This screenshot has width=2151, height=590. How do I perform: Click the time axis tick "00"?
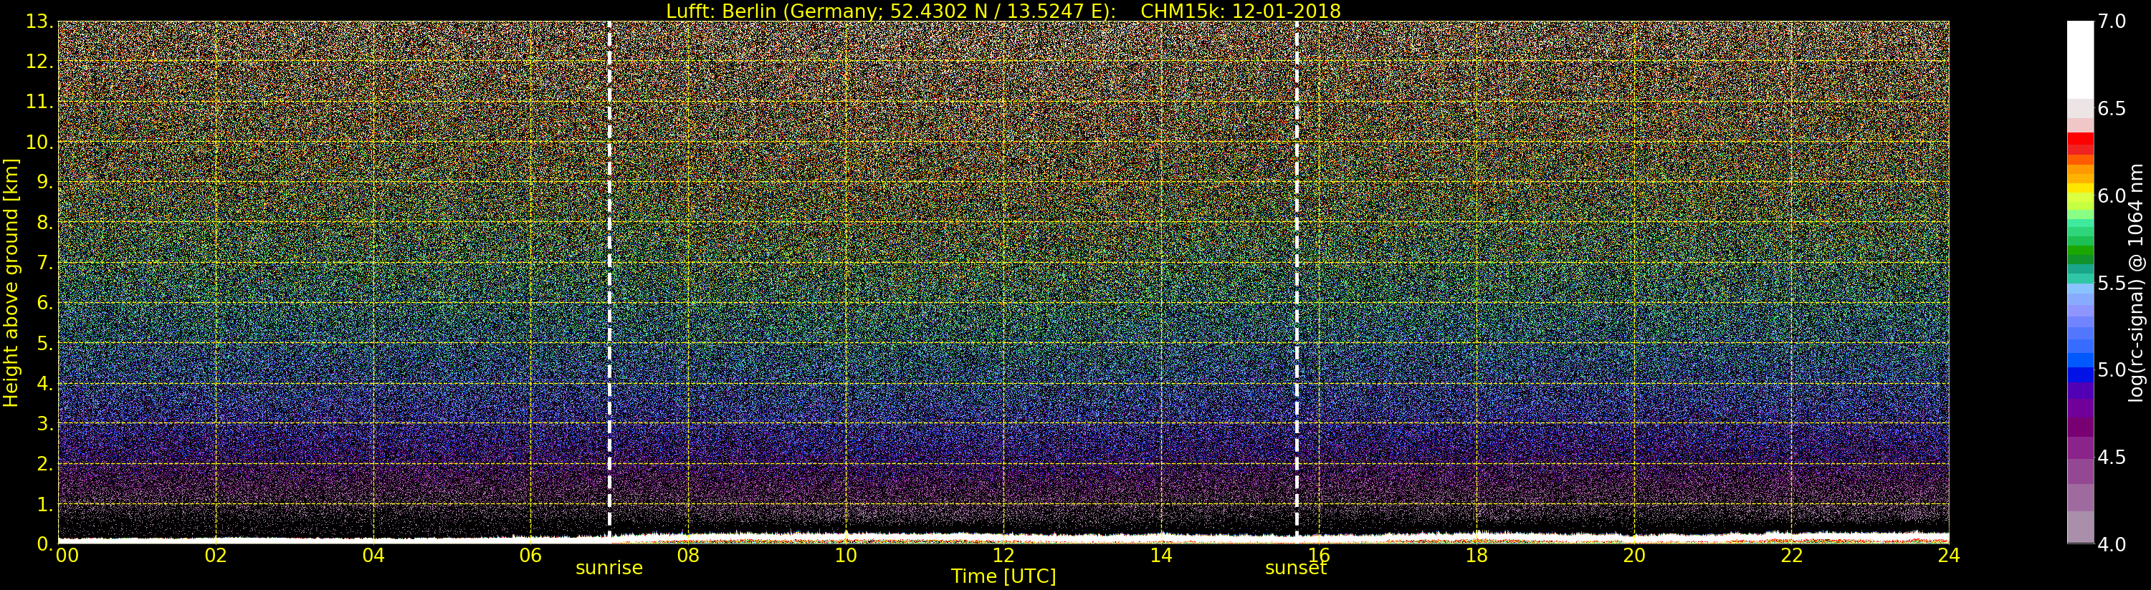coord(67,556)
